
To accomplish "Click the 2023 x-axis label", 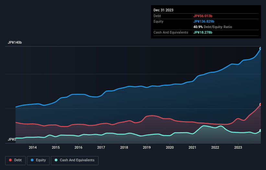I will pos(238,148).
